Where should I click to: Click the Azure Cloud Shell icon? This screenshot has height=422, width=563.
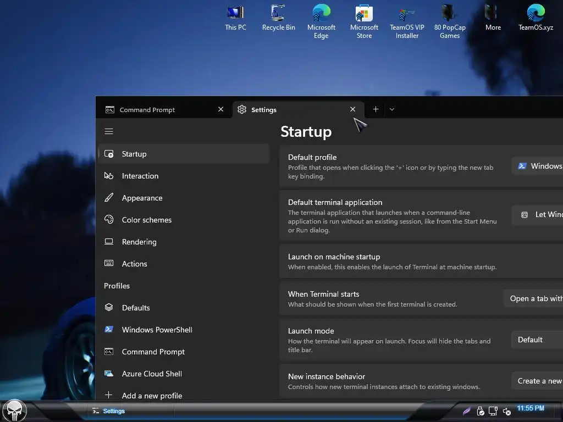109,373
